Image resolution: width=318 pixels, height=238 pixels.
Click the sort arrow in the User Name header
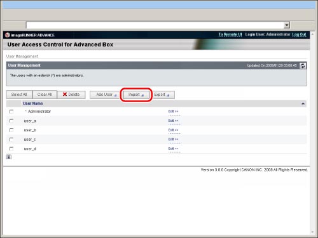click(303, 103)
